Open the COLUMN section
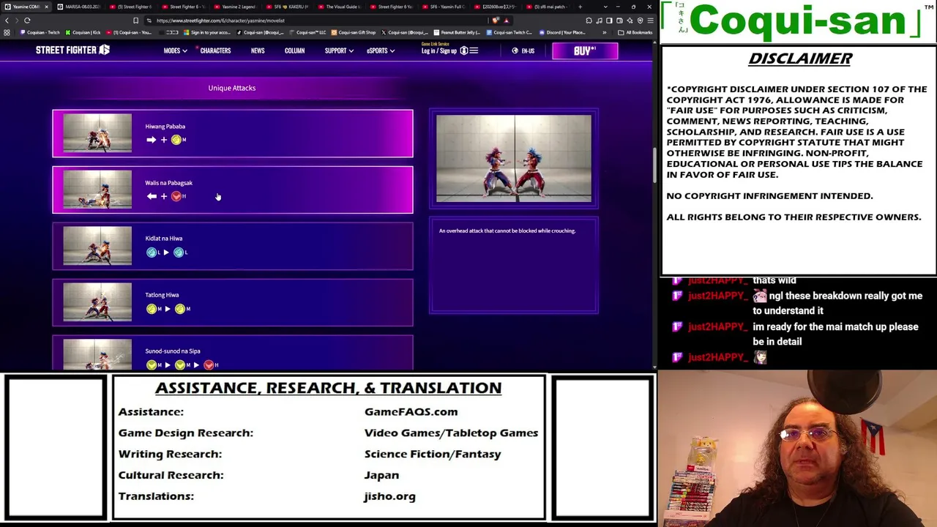 click(x=294, y=51)
